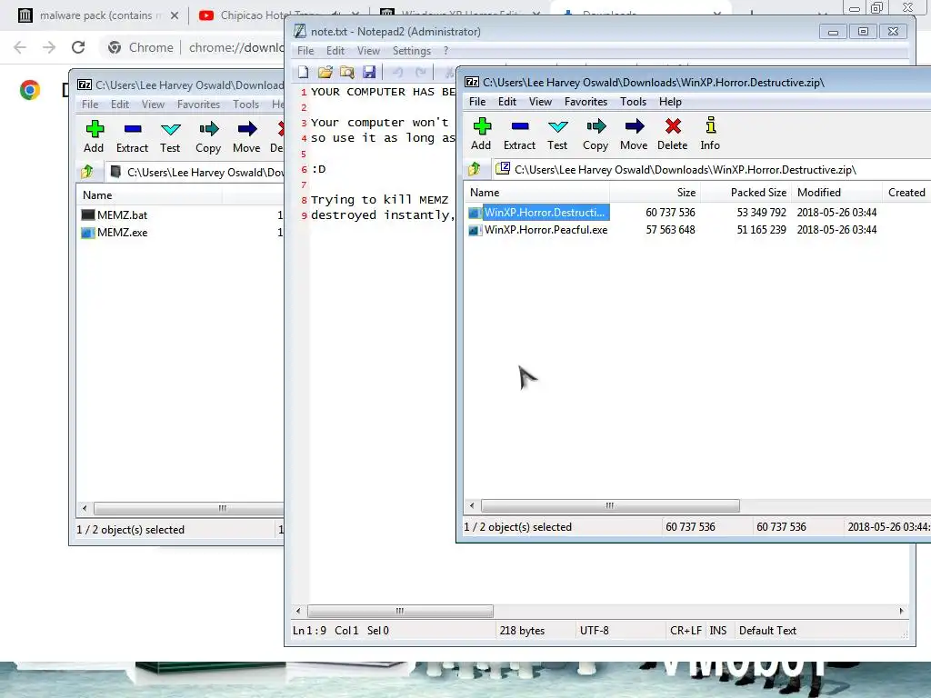Click Extract icon in WinXP.Horror.Destructive.zip window
931x698 pixels.
coord(519,125)
